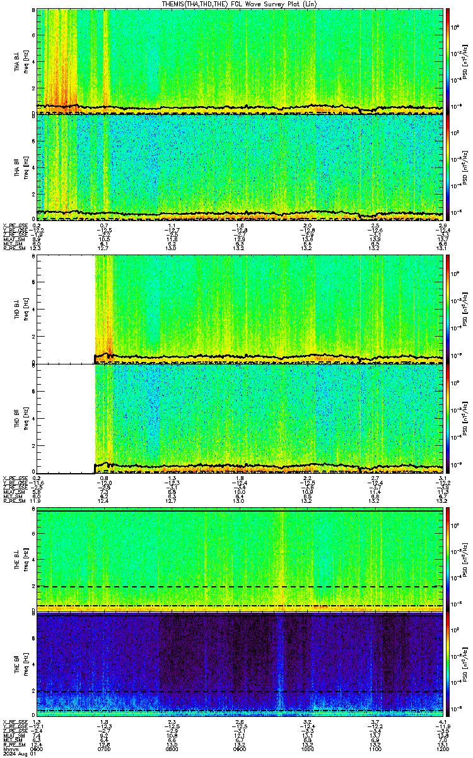Select the THD perpendicular B spectrogram panel
This screenshot has width=473, height=758.
(x=240, y=309)
